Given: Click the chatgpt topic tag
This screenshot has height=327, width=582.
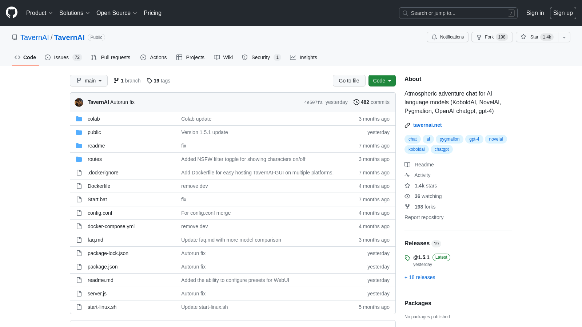Looking at the screenshot, I should 442,149.
